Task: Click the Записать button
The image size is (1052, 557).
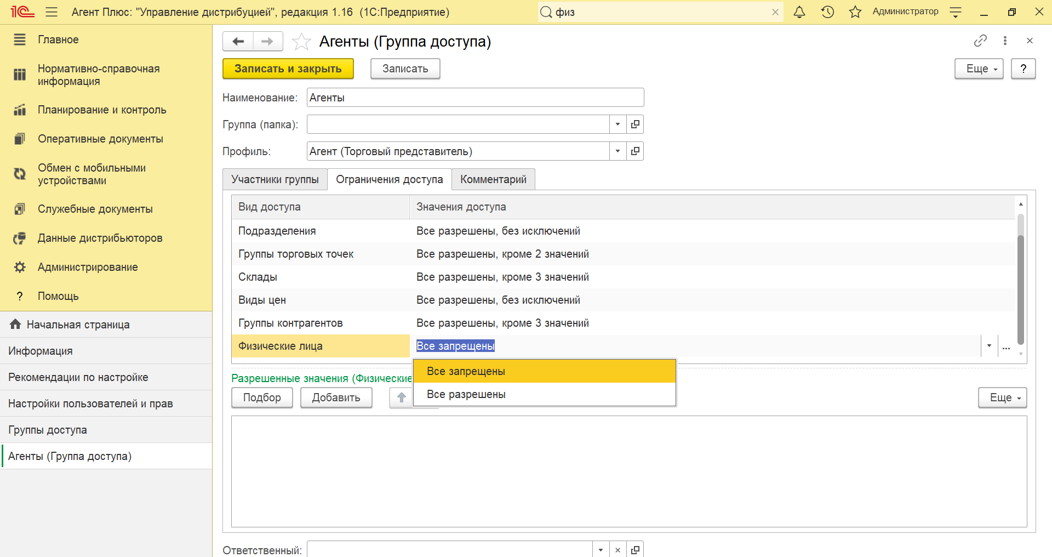Action: 405,69
